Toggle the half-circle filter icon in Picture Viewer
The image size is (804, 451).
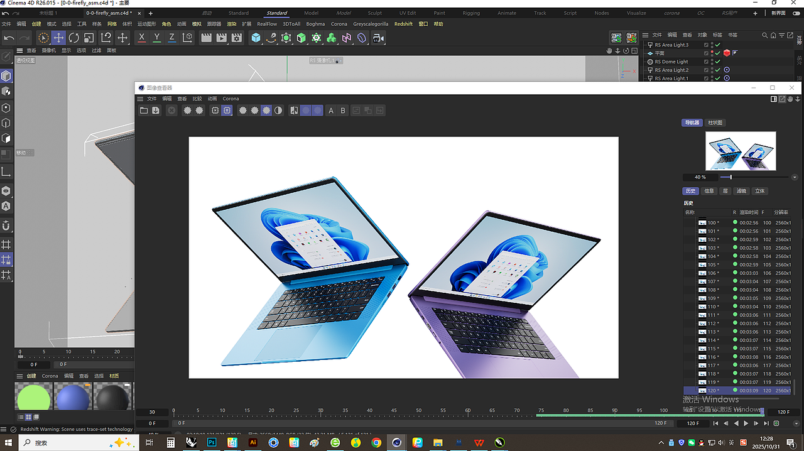(278, 111)
